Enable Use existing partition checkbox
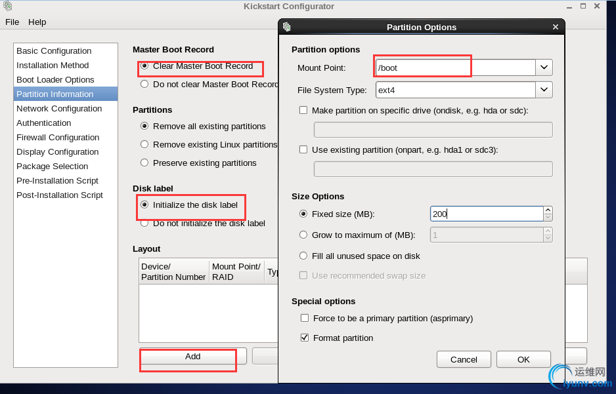 point(303,149)
